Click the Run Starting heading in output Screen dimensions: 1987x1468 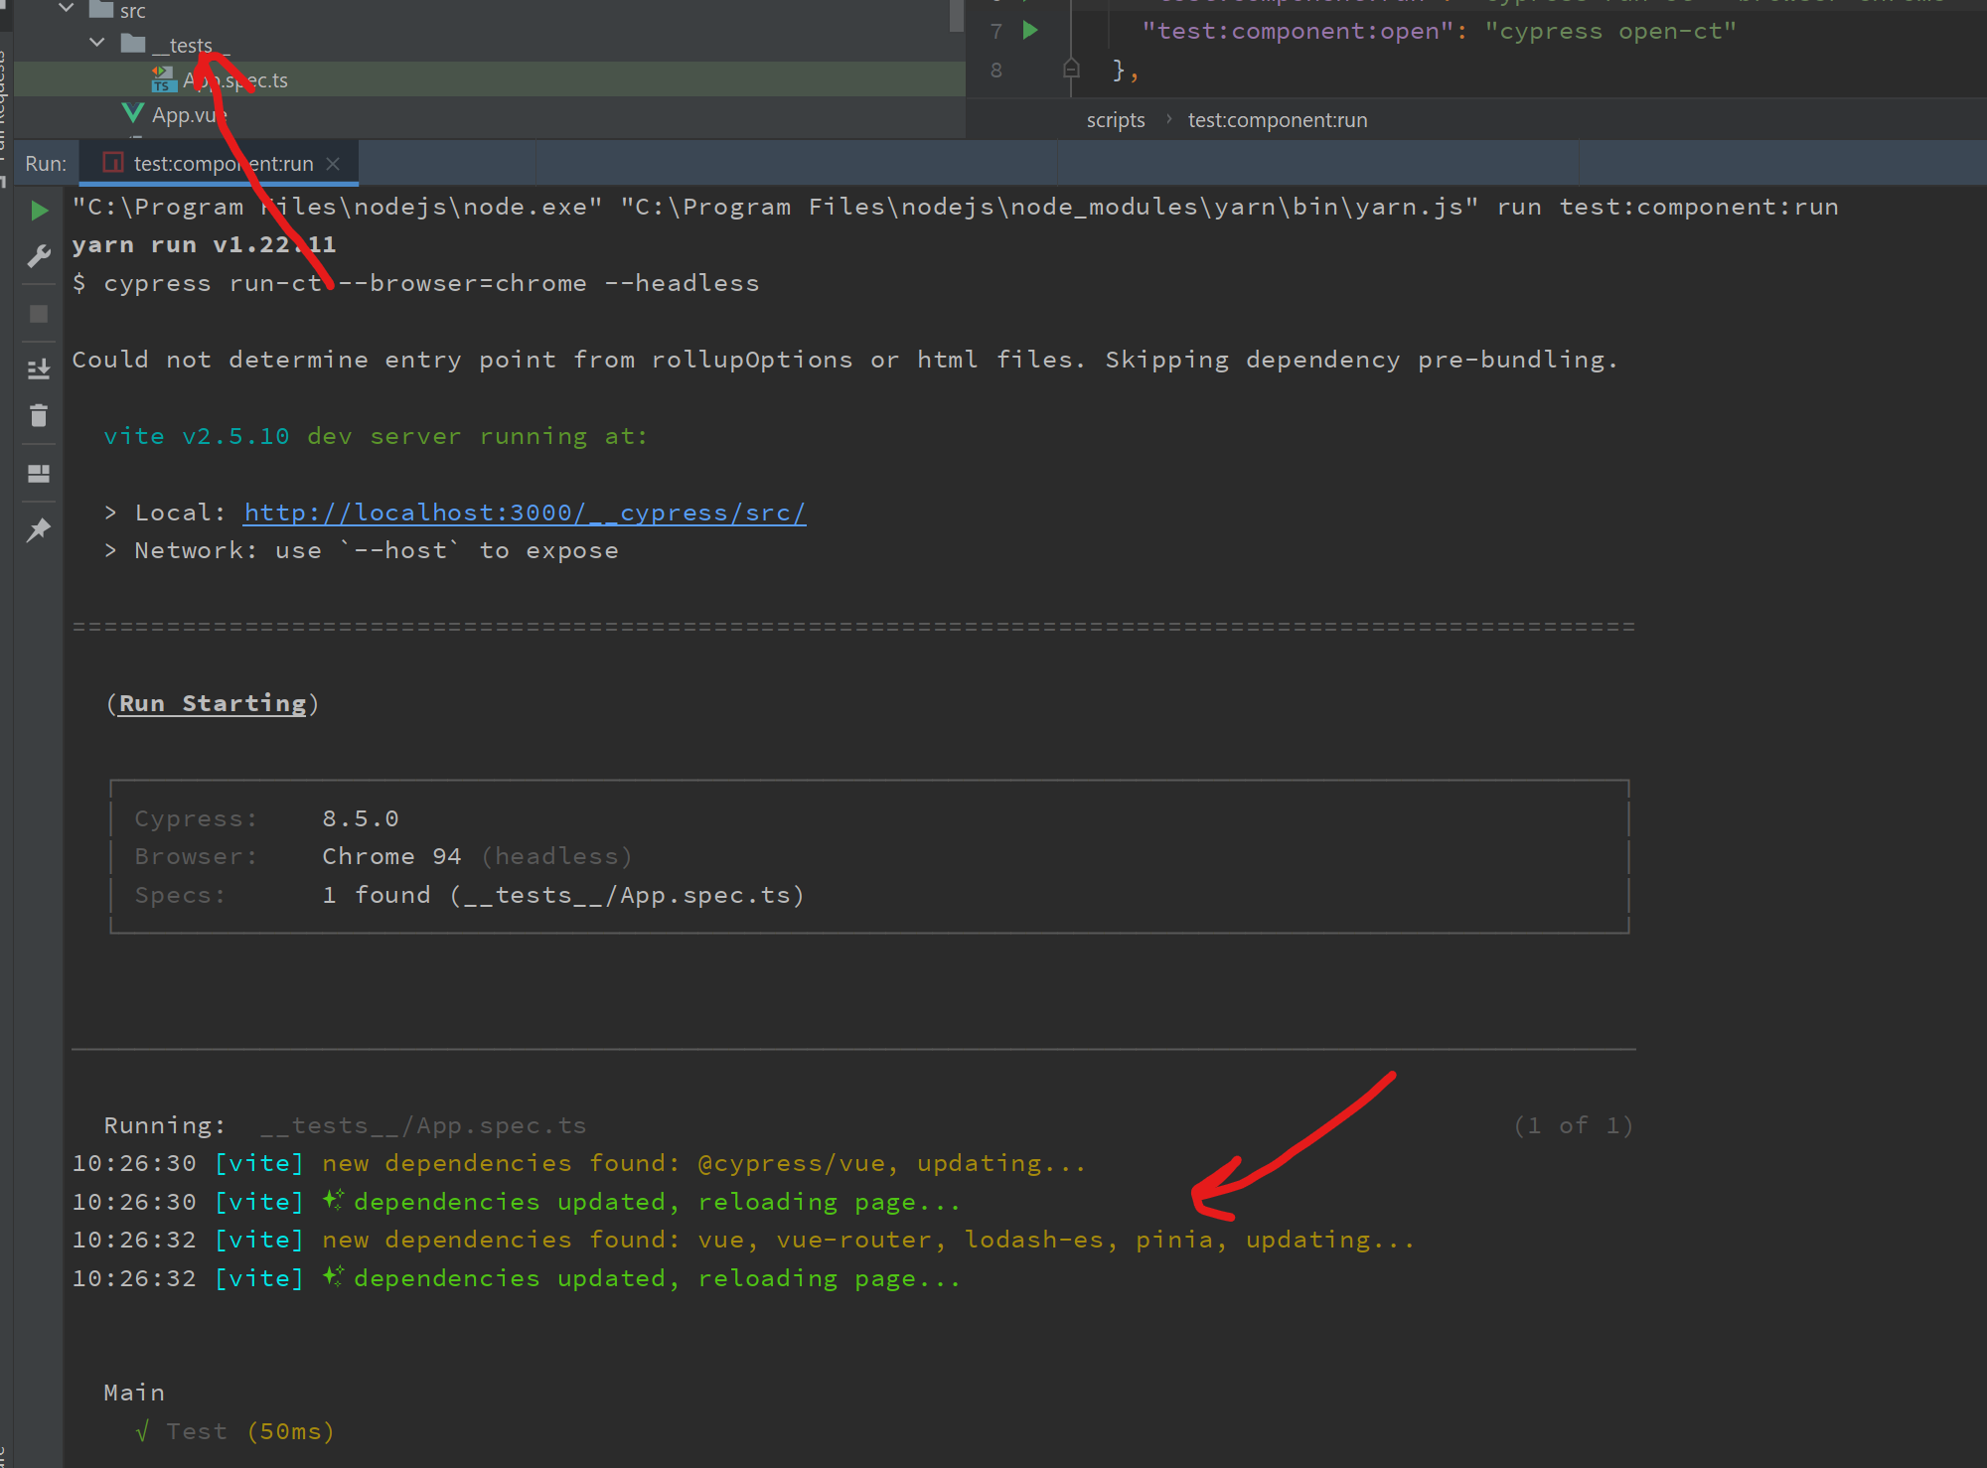click(212, 703)
